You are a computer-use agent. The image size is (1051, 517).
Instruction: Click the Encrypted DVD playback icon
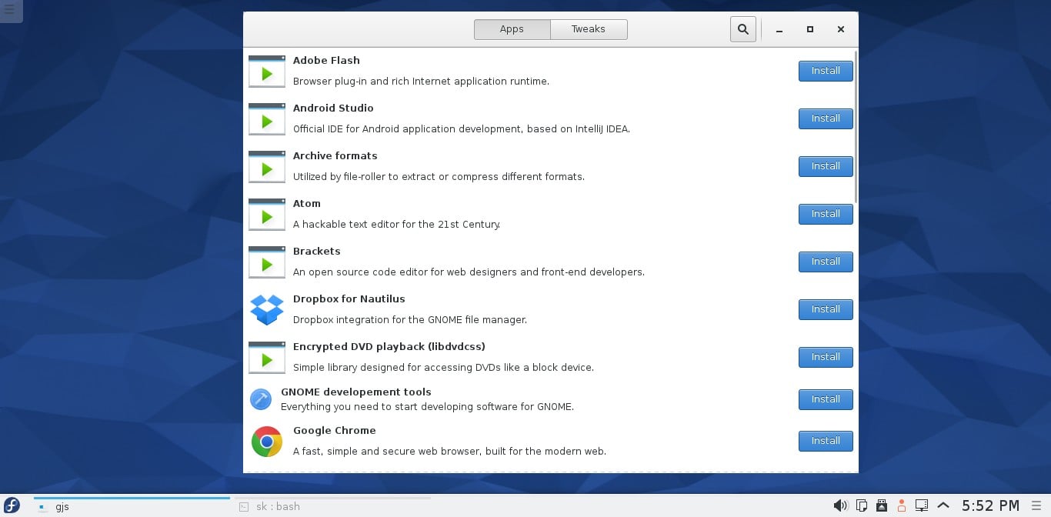pyautogui.click(x=267, y=357)
